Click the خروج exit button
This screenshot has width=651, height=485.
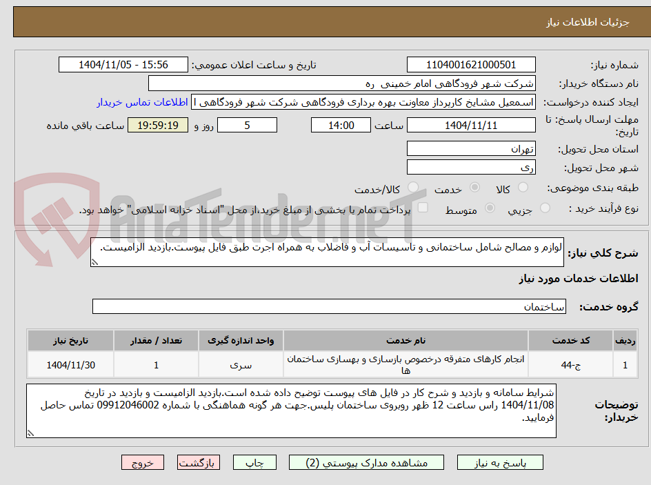click(143, 462)
